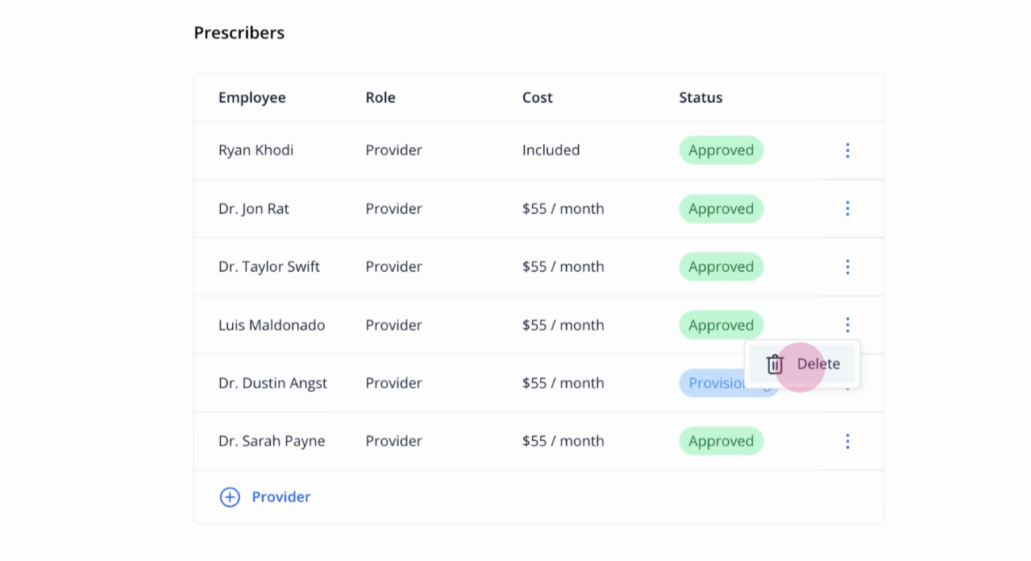Click the Approved badge for Ryan Khodi
The height and width of the screenshot is (561, 1031).
pyautogui.click(x=721, y=151)
